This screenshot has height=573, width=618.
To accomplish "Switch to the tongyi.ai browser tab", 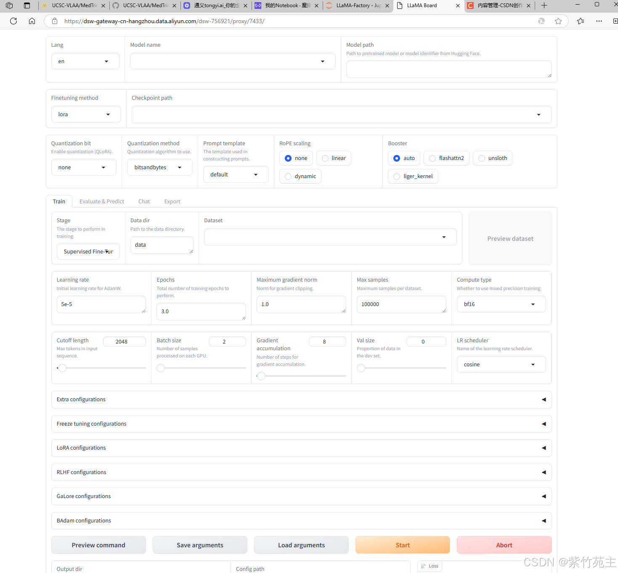I will [x=216, y=5].
